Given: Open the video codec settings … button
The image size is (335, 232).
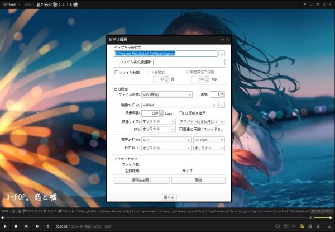Looking at the screenshot, I should (x=222, y=105).
